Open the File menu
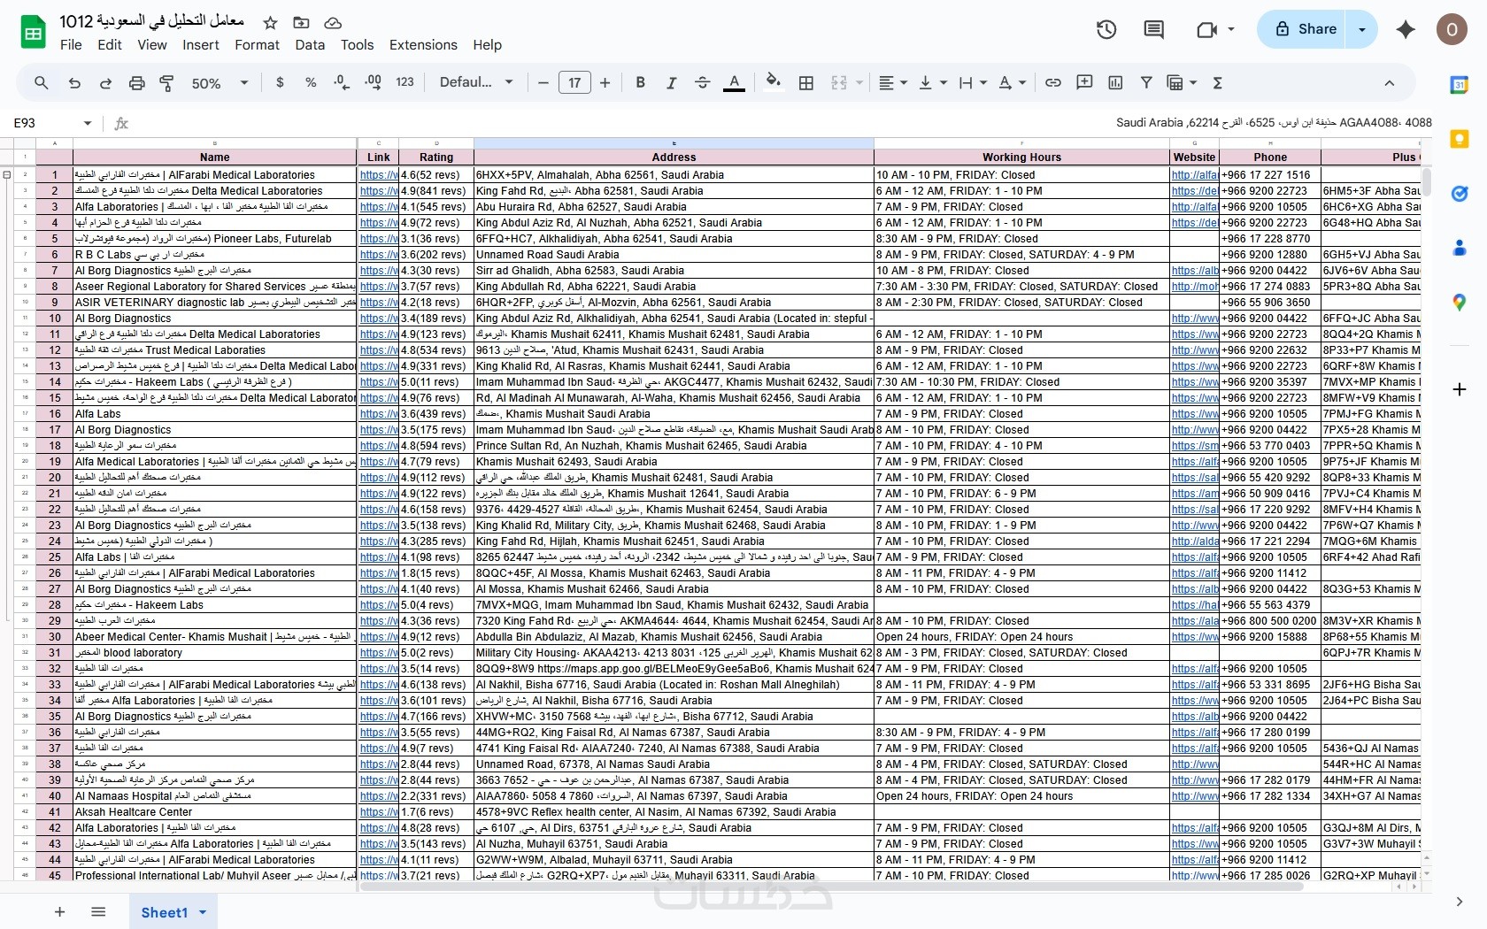Image resolution: width=1487 pixels, height=929 pixels. (x=71, y=45)
